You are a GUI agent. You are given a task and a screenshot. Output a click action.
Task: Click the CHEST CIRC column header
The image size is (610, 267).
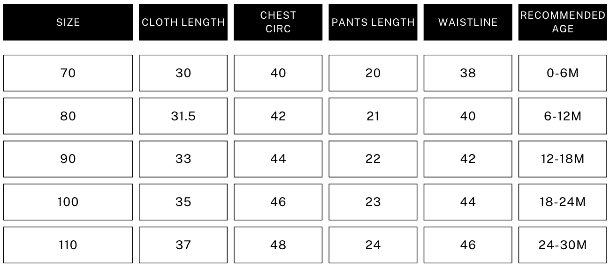tap(278, 22)
